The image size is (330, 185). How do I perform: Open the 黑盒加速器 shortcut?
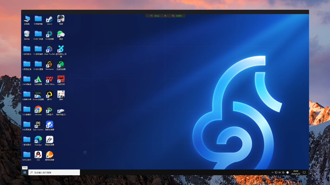pos(49,141)
